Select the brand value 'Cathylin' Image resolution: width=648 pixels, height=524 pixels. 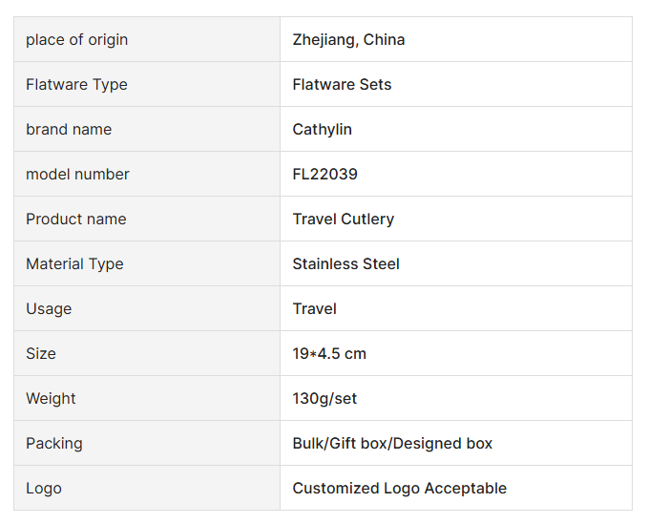322,130
